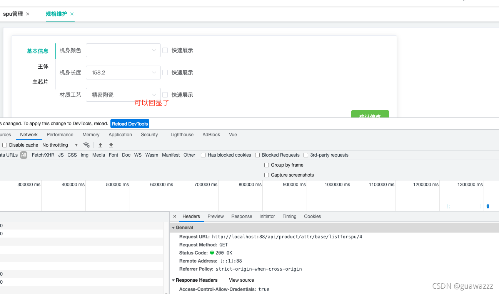Tick the 3rd-party requests checkbox
The image size is (499, 294).
click(x=306, y=155)
